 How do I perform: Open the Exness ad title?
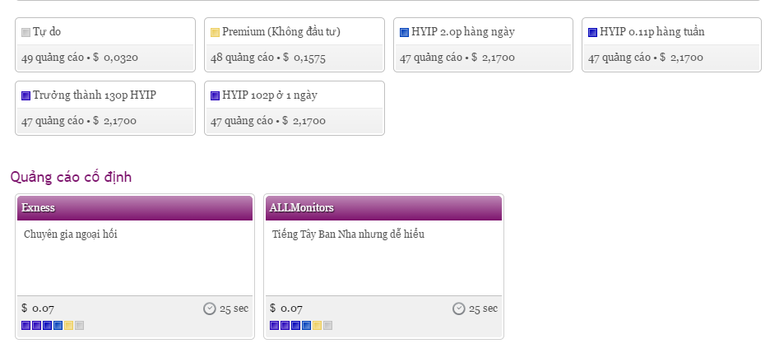tap(39, 207)
